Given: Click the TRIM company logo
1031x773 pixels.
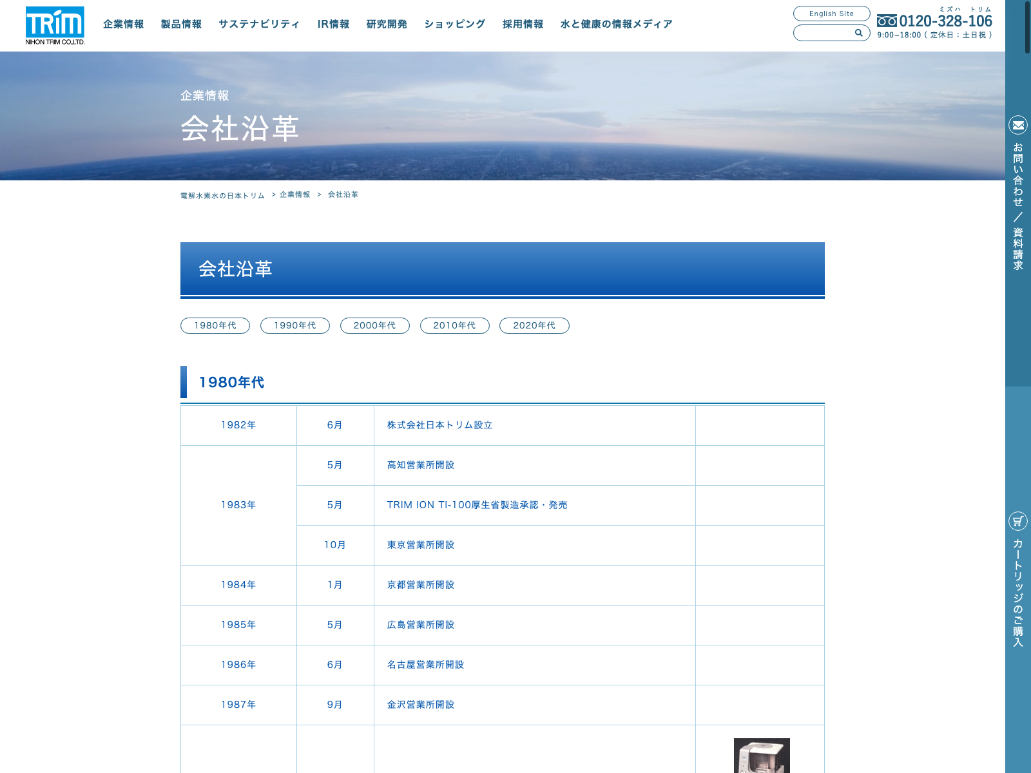Looking at the screenshot, I should click(x=55, y=25).
